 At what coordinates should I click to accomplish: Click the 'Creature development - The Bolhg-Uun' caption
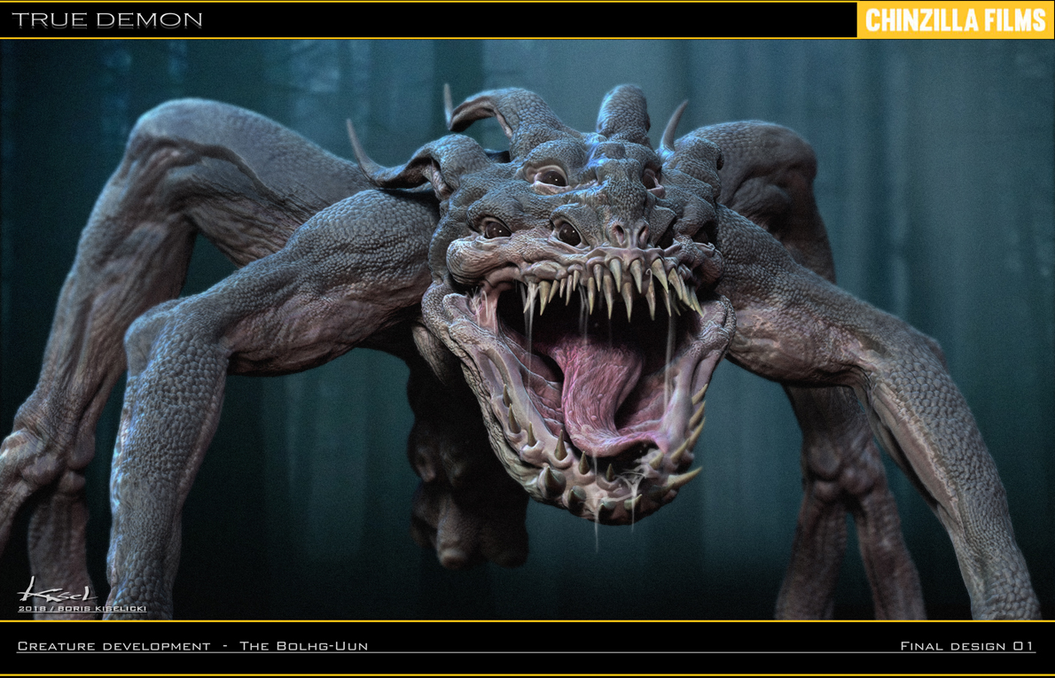click(192, 646)
